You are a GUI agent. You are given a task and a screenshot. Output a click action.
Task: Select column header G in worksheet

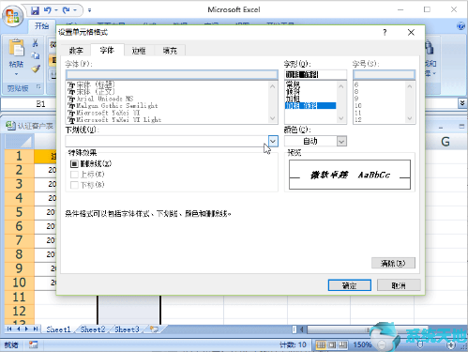[445, 142]
